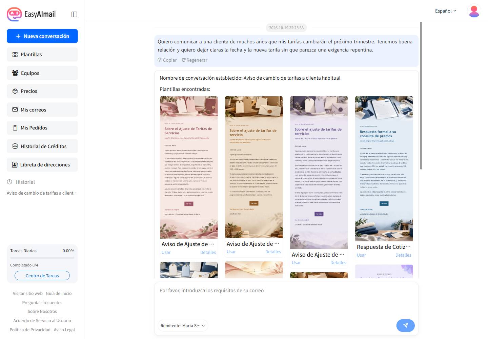
Task: Click the Tareas Diarias progress bar
Action: pos(42,258)
